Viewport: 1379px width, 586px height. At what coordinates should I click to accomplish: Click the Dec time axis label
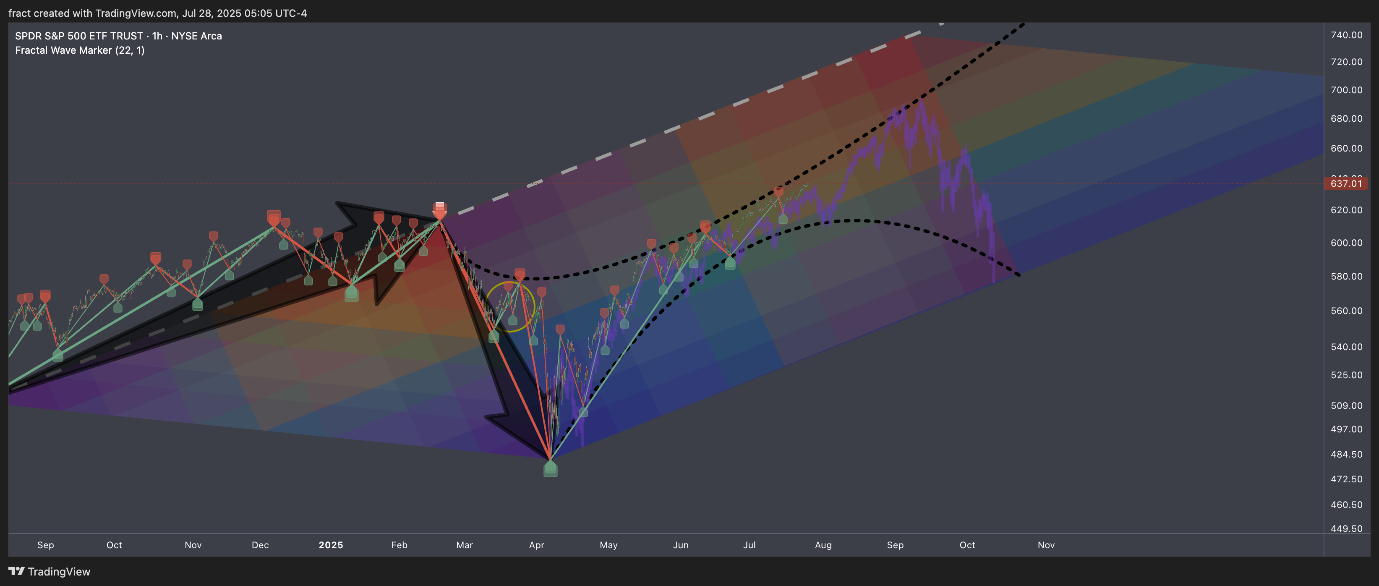point(260,545)
